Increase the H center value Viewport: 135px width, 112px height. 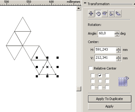(x=118, y=48)
